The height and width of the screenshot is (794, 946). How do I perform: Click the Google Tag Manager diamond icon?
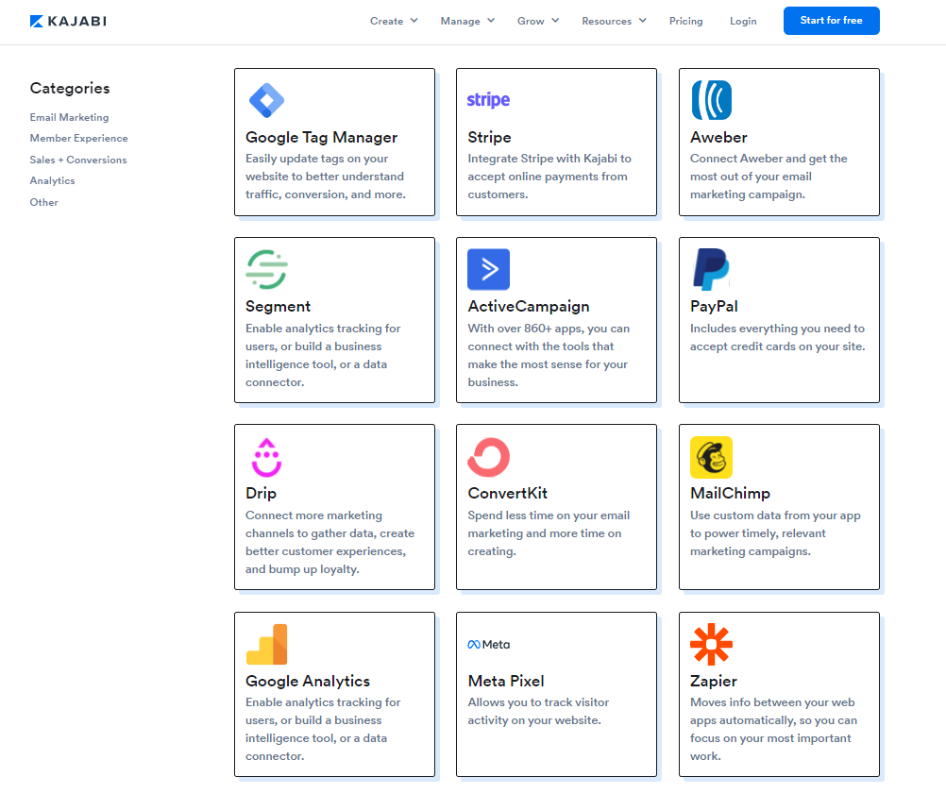tap(266, 100)
